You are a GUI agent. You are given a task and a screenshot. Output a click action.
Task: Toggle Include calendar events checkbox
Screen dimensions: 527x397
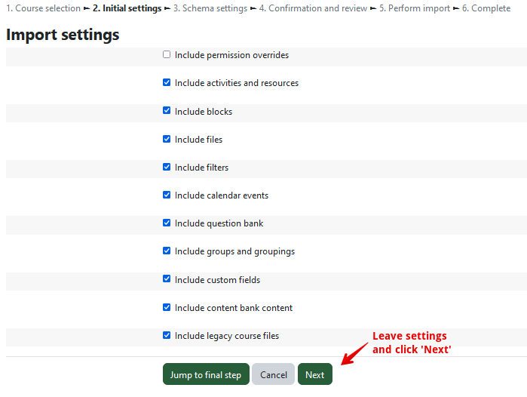coord(167,195)
